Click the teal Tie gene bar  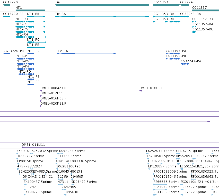(x=102, y=5)
